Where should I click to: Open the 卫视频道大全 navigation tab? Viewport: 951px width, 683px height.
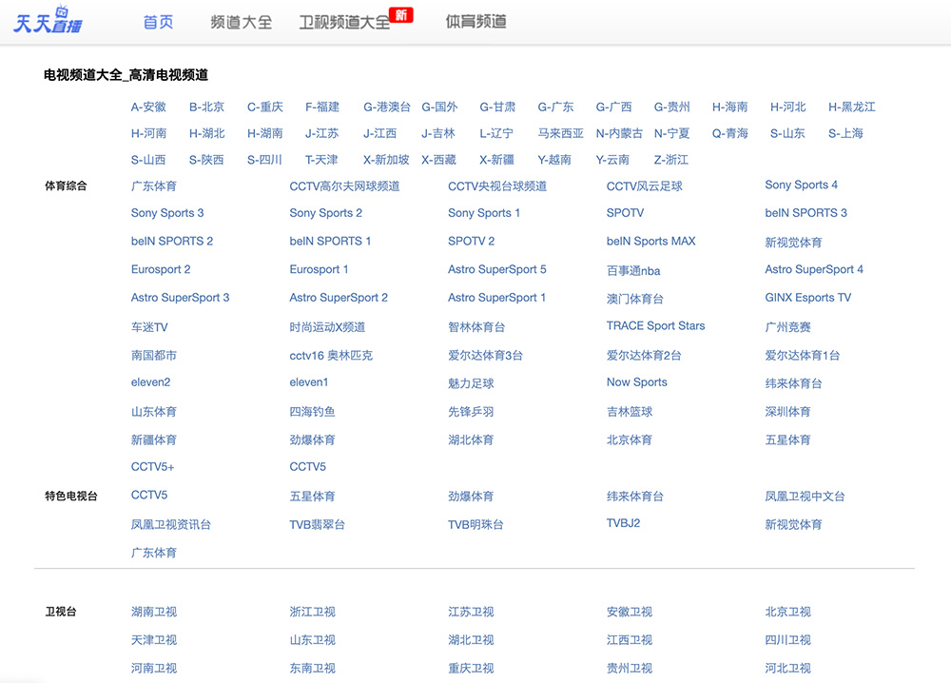344,23
